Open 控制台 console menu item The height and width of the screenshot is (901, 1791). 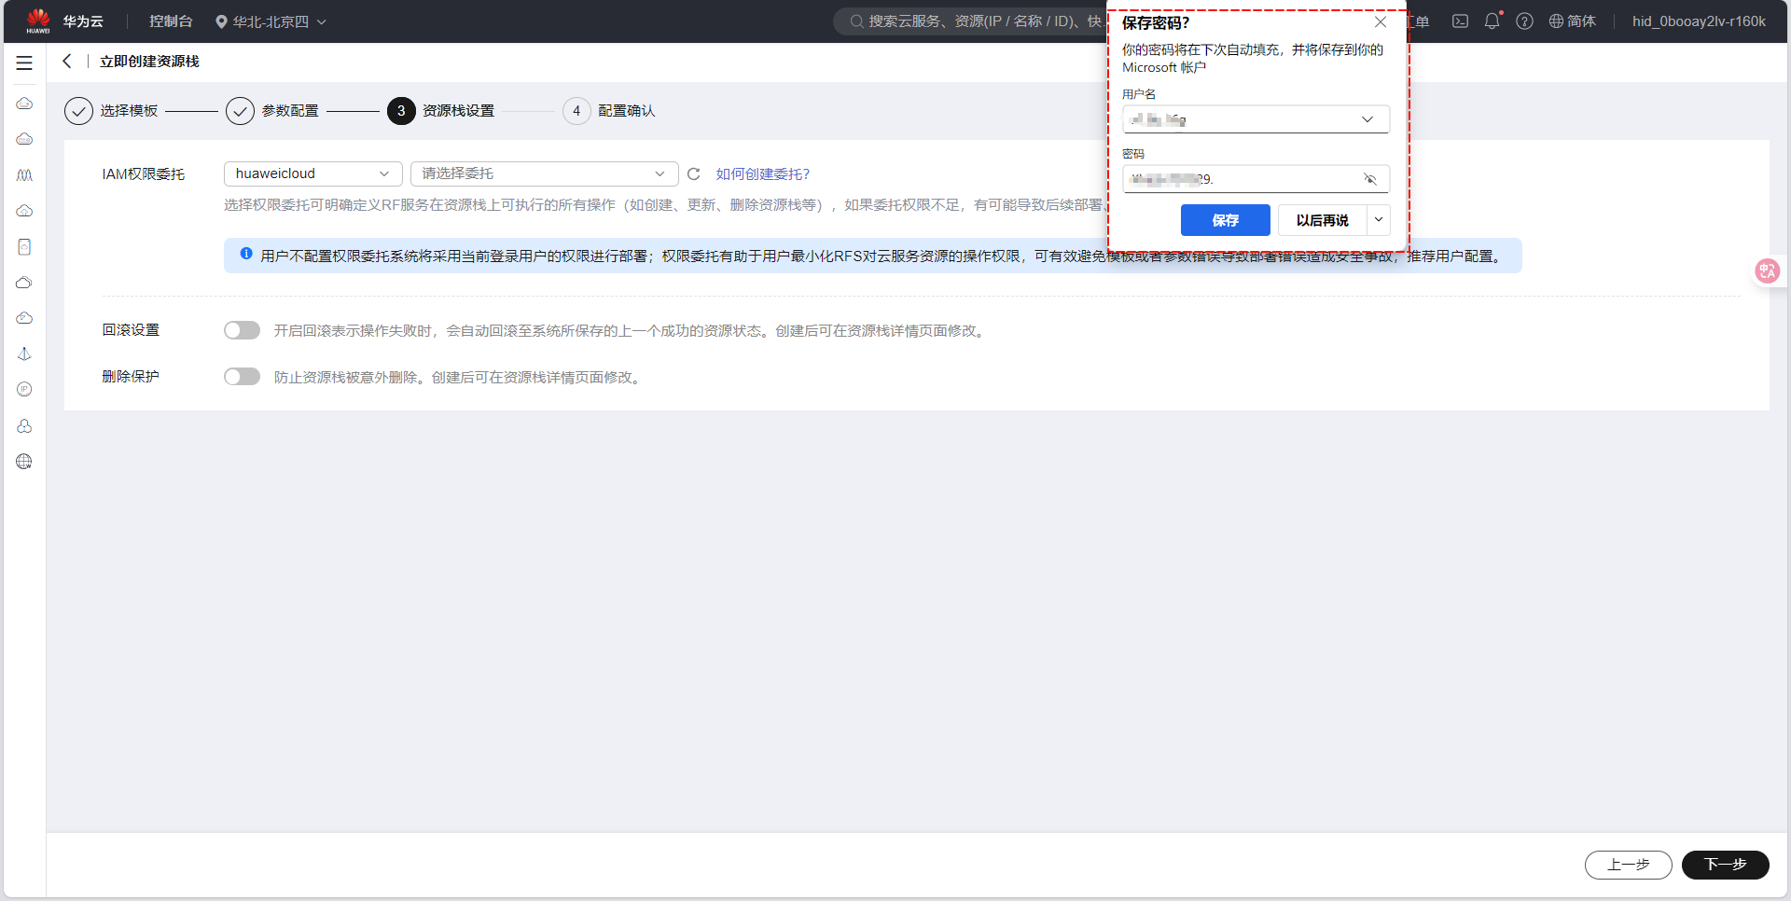pos(171,21)
